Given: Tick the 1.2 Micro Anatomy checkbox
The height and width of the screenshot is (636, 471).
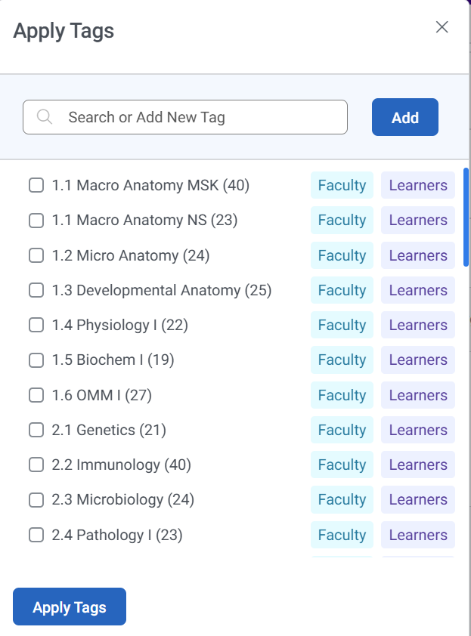Looking at the screenshot, I should click(36, 255).
